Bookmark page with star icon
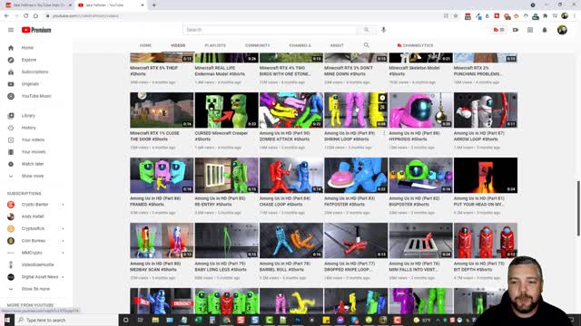Viewport: 581px width, 326px height. pyautogui.click(x=456, y=16)
